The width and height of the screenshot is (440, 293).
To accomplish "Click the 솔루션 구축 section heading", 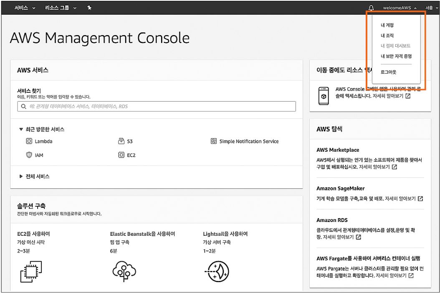I will click(31, 206).
